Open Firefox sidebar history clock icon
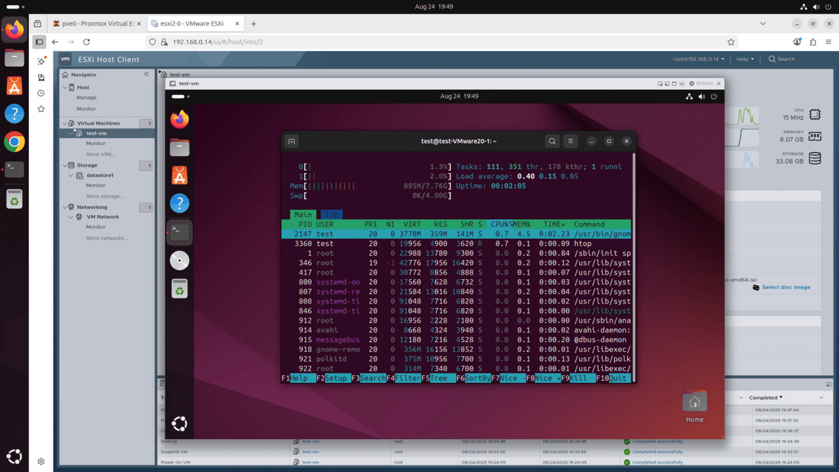This screenshot has width=839, height=472. pos(41,93)
